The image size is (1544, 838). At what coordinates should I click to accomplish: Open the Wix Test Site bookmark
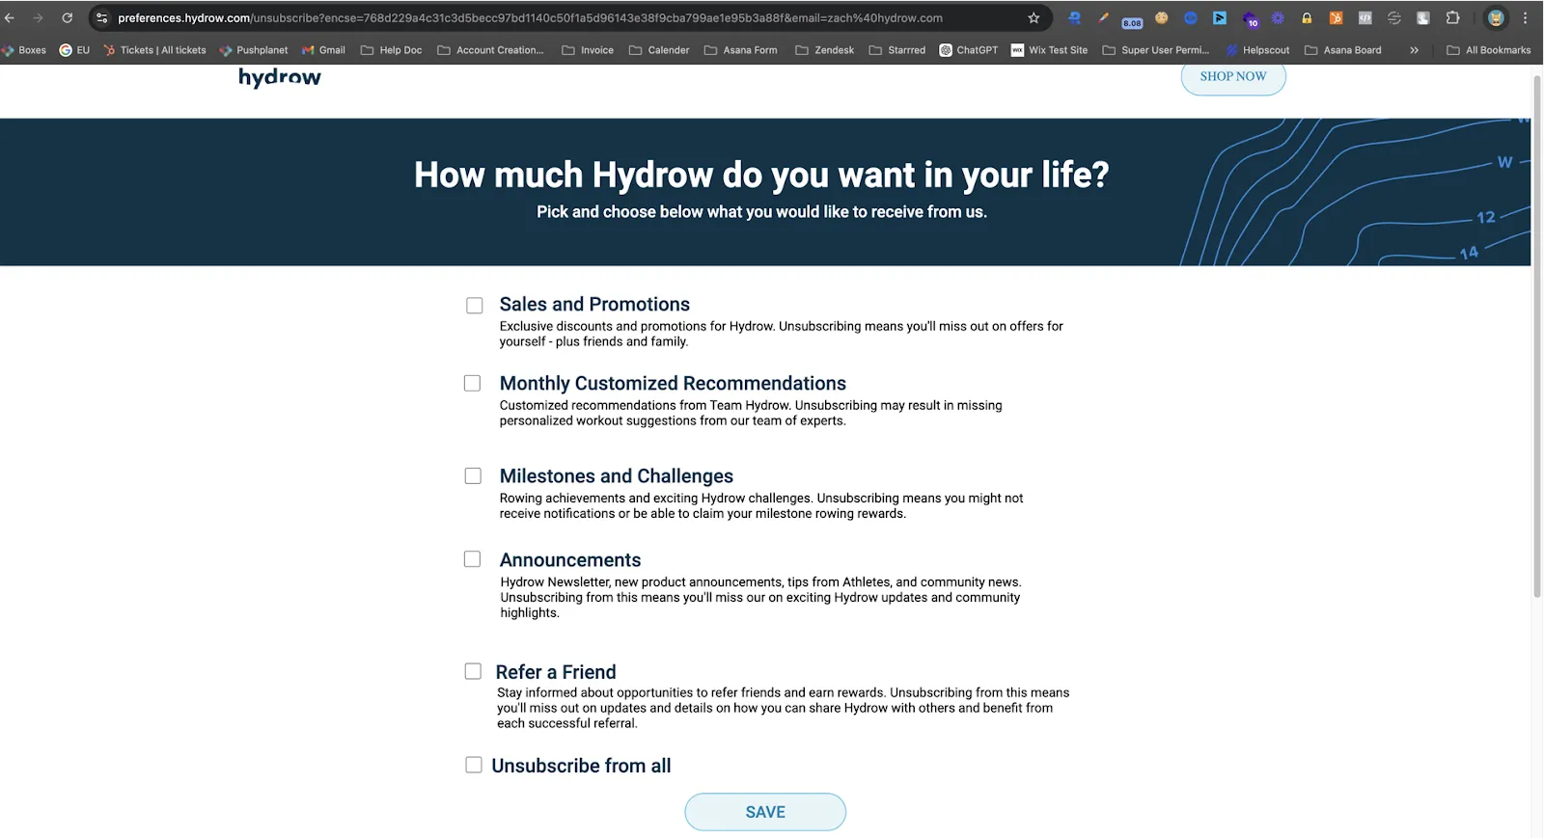1049,50
